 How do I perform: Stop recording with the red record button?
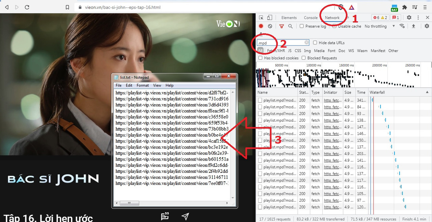pyautogui.click(x=261, y=26)
